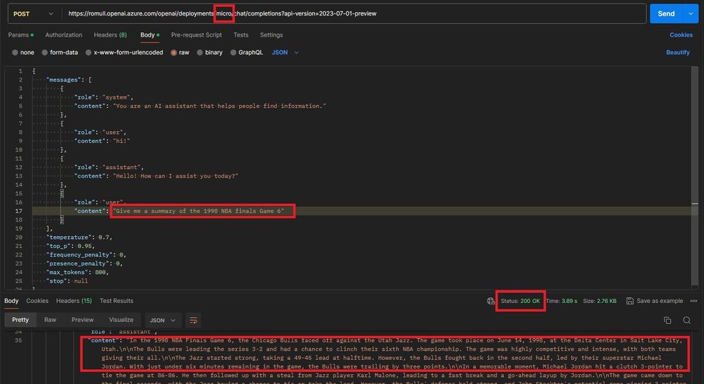Select the binary radio option

(x=199, y=53)
